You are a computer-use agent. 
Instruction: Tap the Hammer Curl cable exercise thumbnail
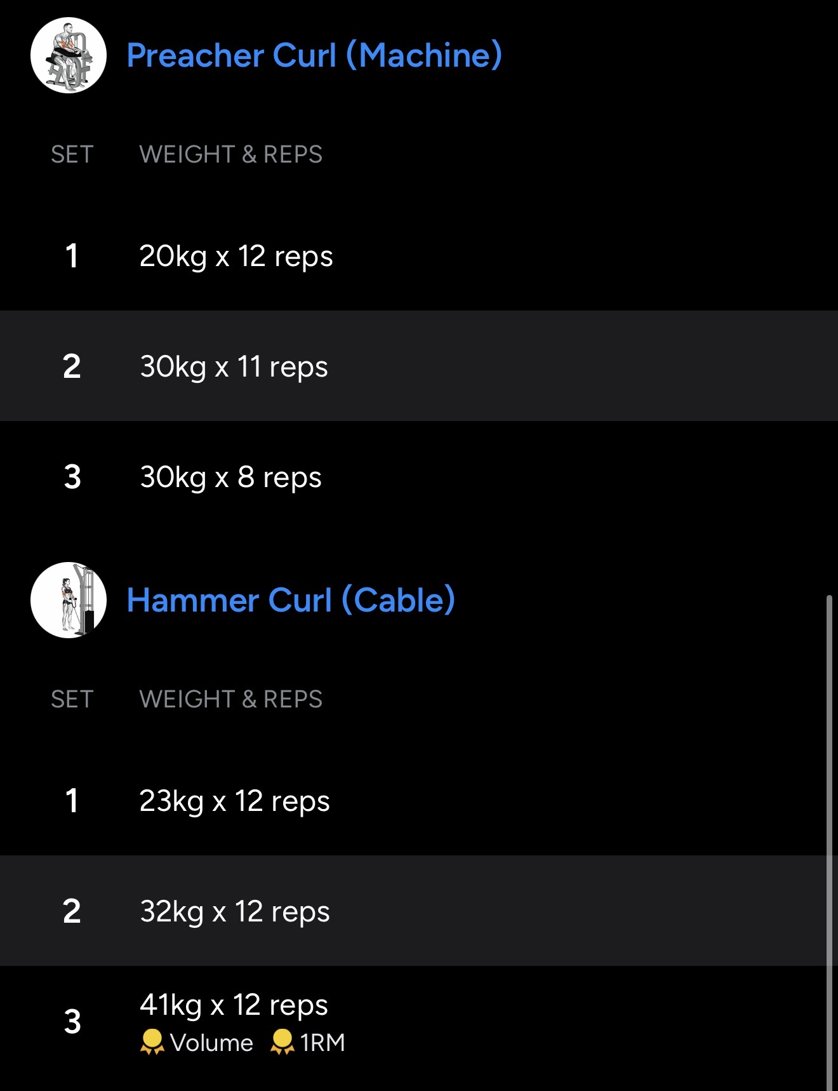(x=69, y=600)
